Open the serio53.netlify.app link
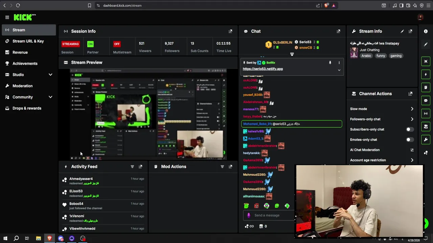This screenshot has width=433, height=243. (x=263, y=69)
